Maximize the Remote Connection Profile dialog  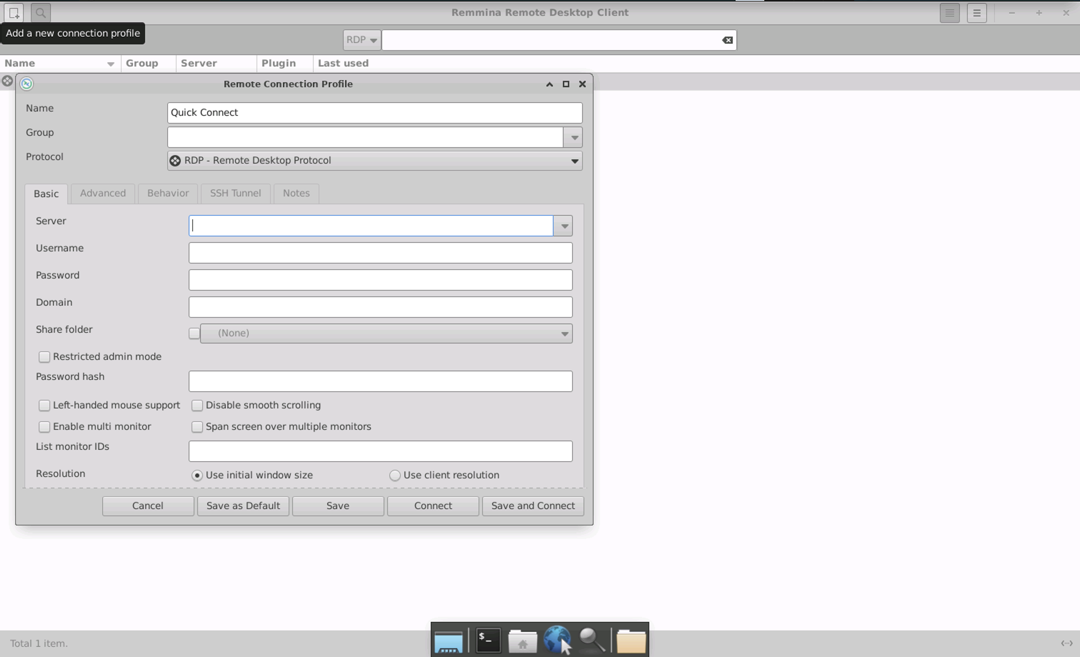click(x=566, y=84)
